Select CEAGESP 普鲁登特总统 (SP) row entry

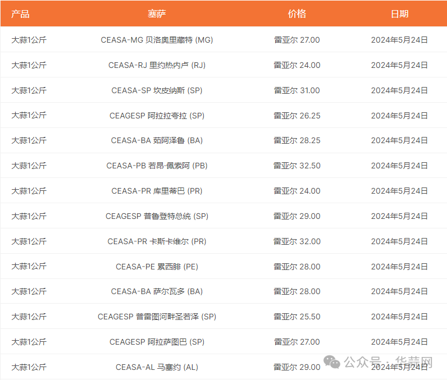point(157,216)
